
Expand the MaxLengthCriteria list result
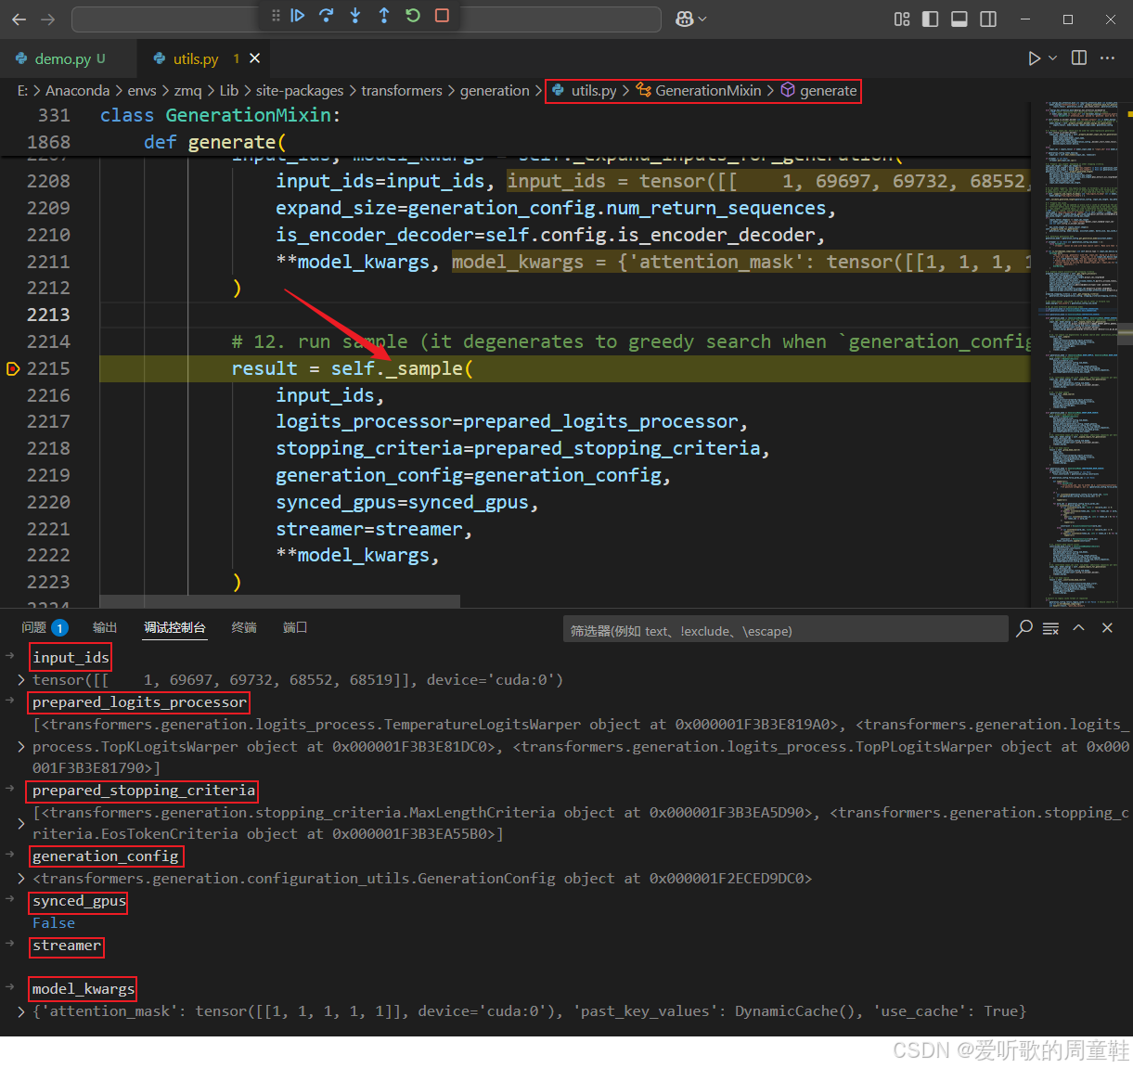20,823
